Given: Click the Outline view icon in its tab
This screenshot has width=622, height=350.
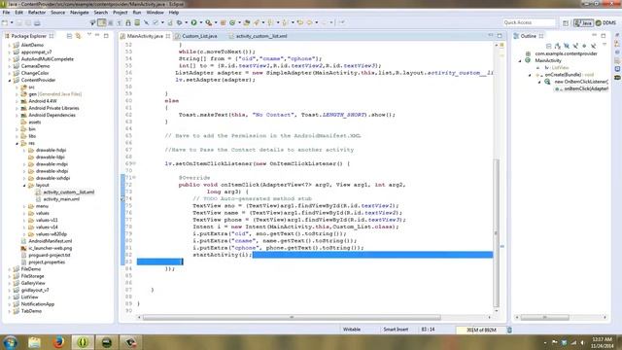Looking at the screenshot, I should point(516,36).
